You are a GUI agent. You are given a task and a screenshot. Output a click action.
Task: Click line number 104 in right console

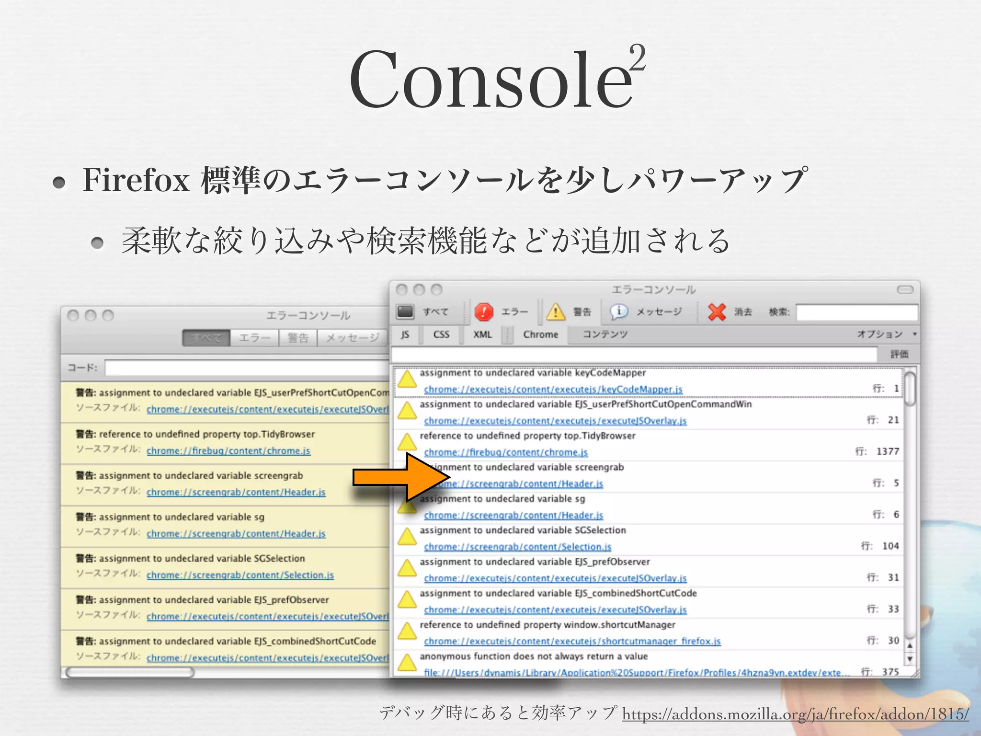(890, 546)
